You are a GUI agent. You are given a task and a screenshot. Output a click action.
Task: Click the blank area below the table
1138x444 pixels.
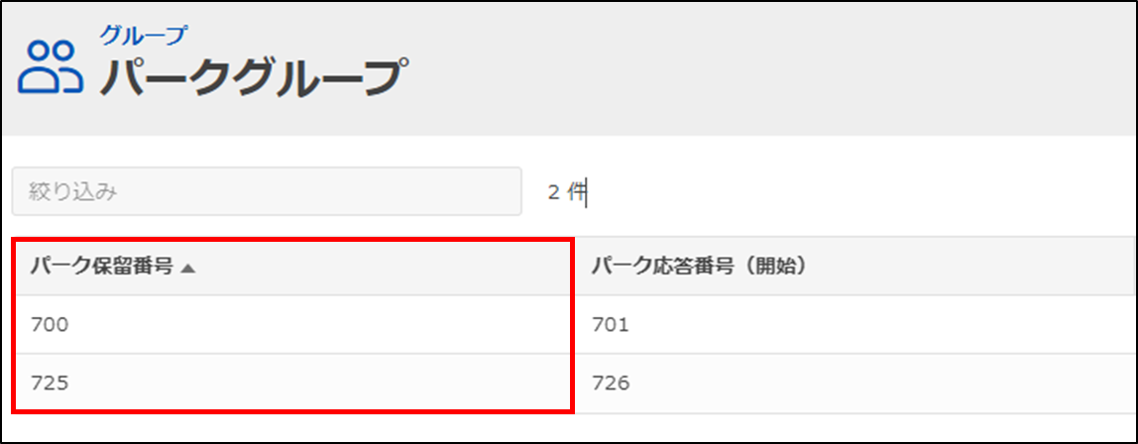(569, 428)
